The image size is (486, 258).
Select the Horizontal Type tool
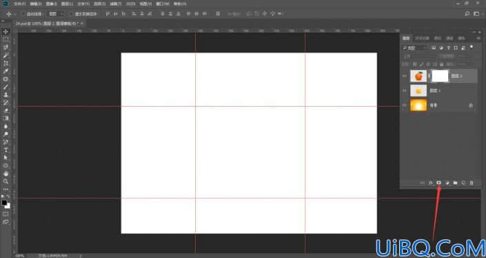(6, 150)
